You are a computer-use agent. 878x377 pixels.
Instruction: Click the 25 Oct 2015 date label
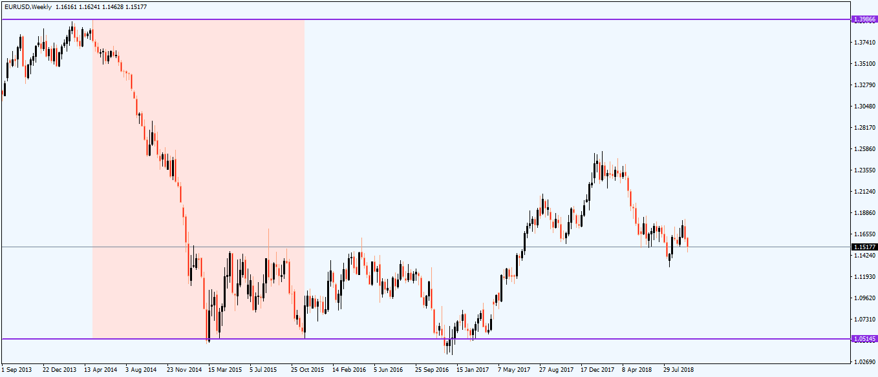click(x=307, y=370)
